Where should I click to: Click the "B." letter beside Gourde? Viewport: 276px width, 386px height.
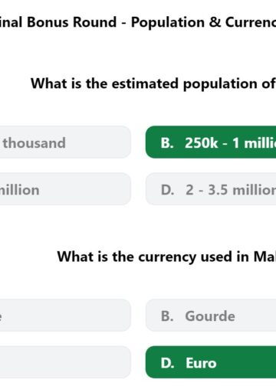[x=167, y=316]
